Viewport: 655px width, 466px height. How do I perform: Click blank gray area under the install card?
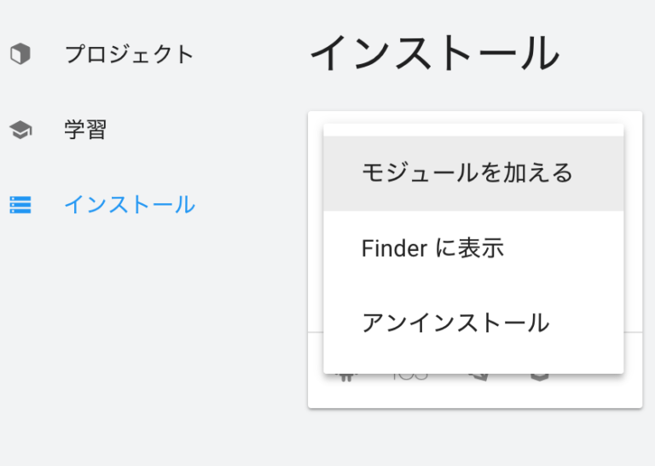[475, 439]
